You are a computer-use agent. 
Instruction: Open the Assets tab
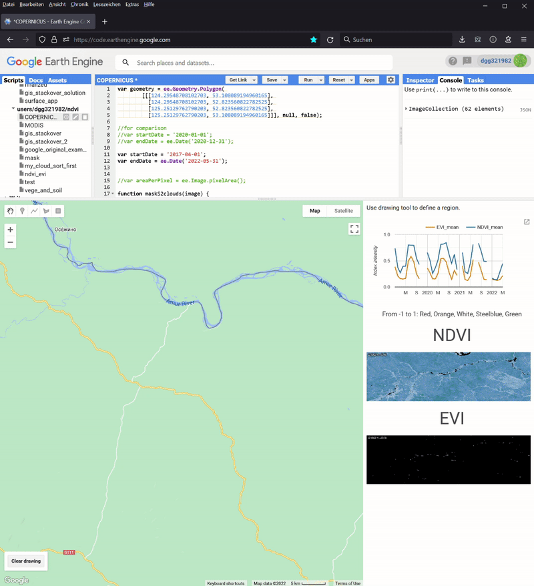[57, 80]
